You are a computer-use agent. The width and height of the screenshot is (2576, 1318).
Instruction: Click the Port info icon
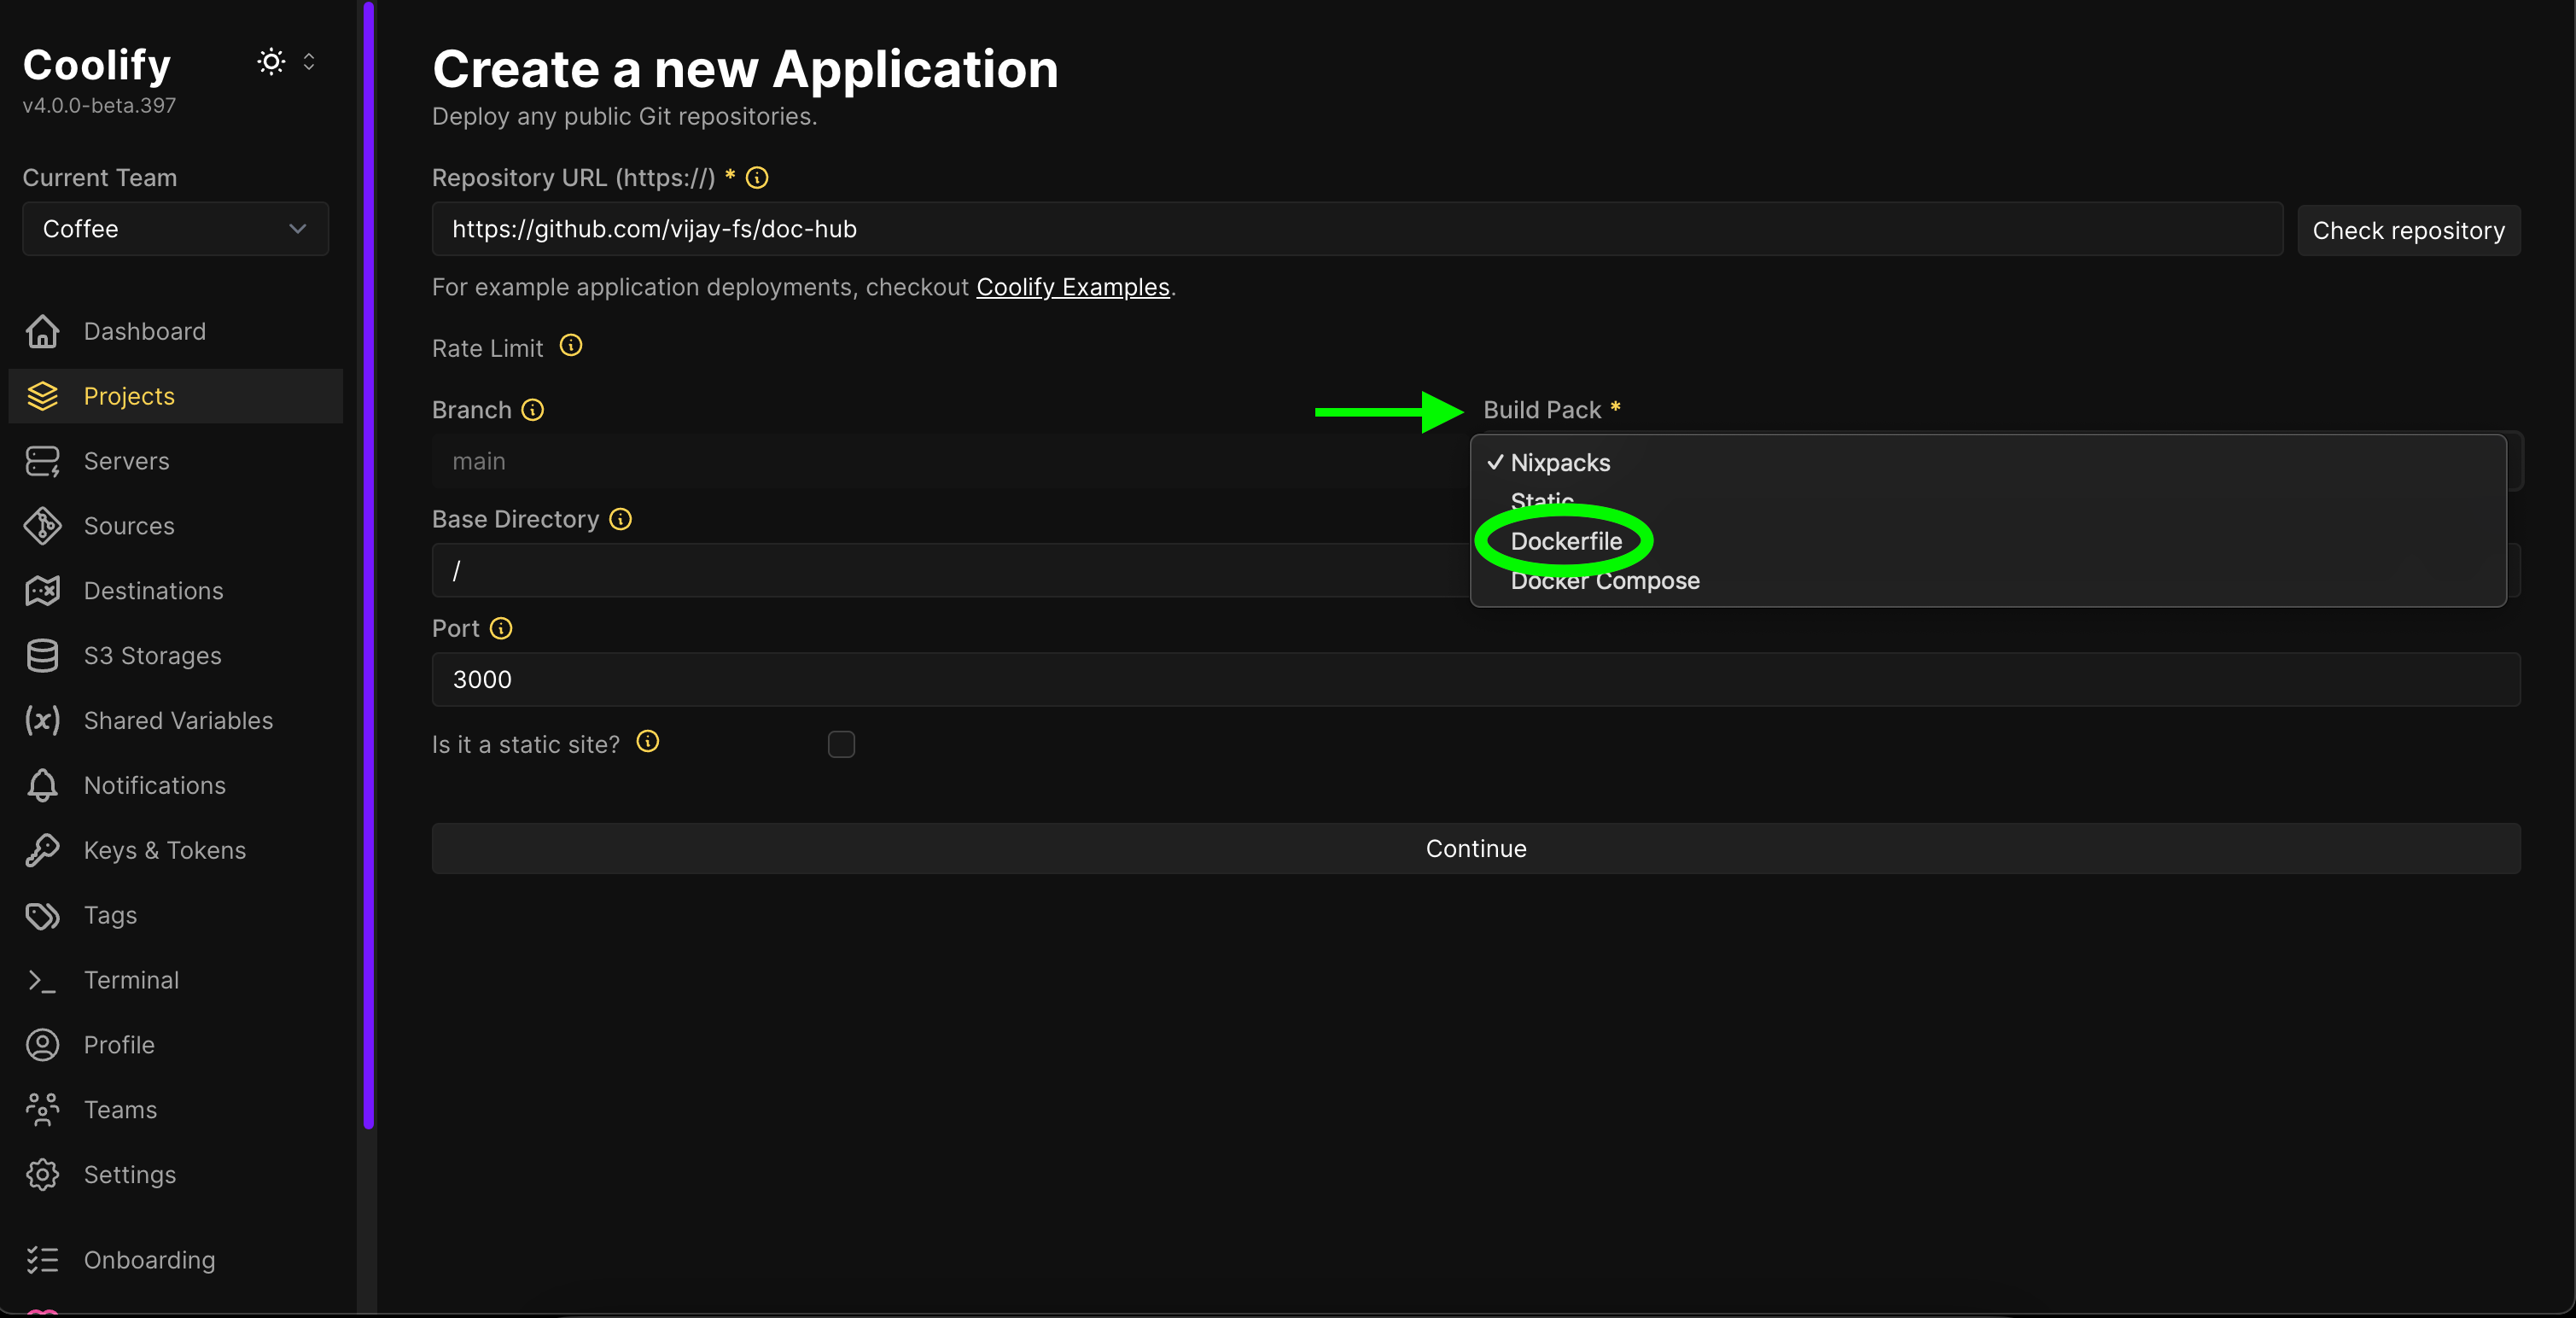501,628
